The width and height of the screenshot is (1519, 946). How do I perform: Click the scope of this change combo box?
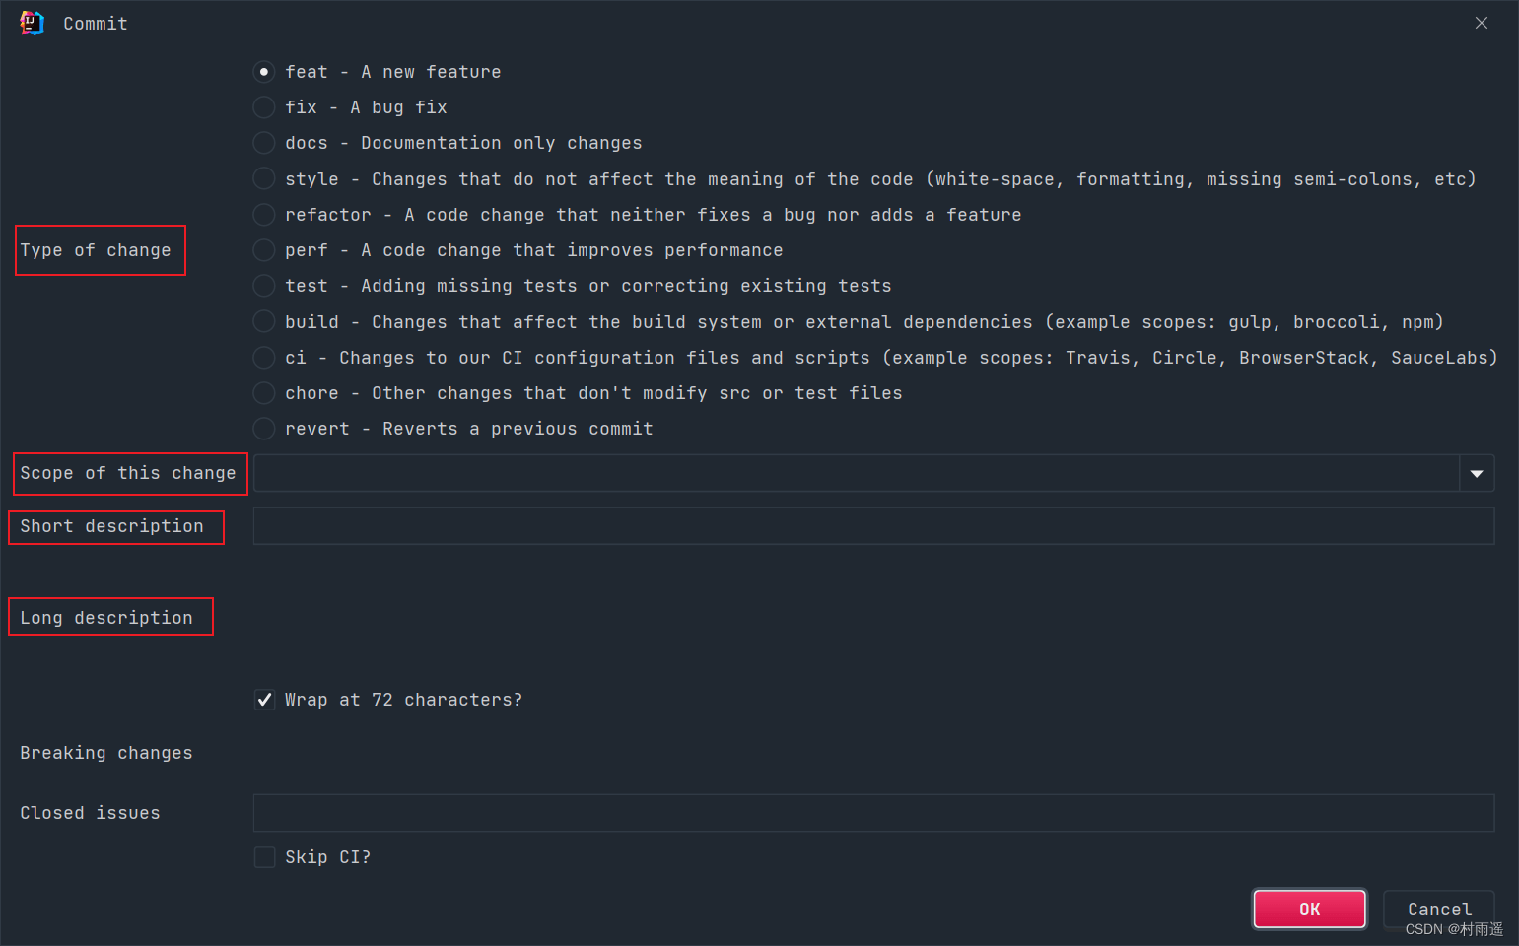point(856,473)
